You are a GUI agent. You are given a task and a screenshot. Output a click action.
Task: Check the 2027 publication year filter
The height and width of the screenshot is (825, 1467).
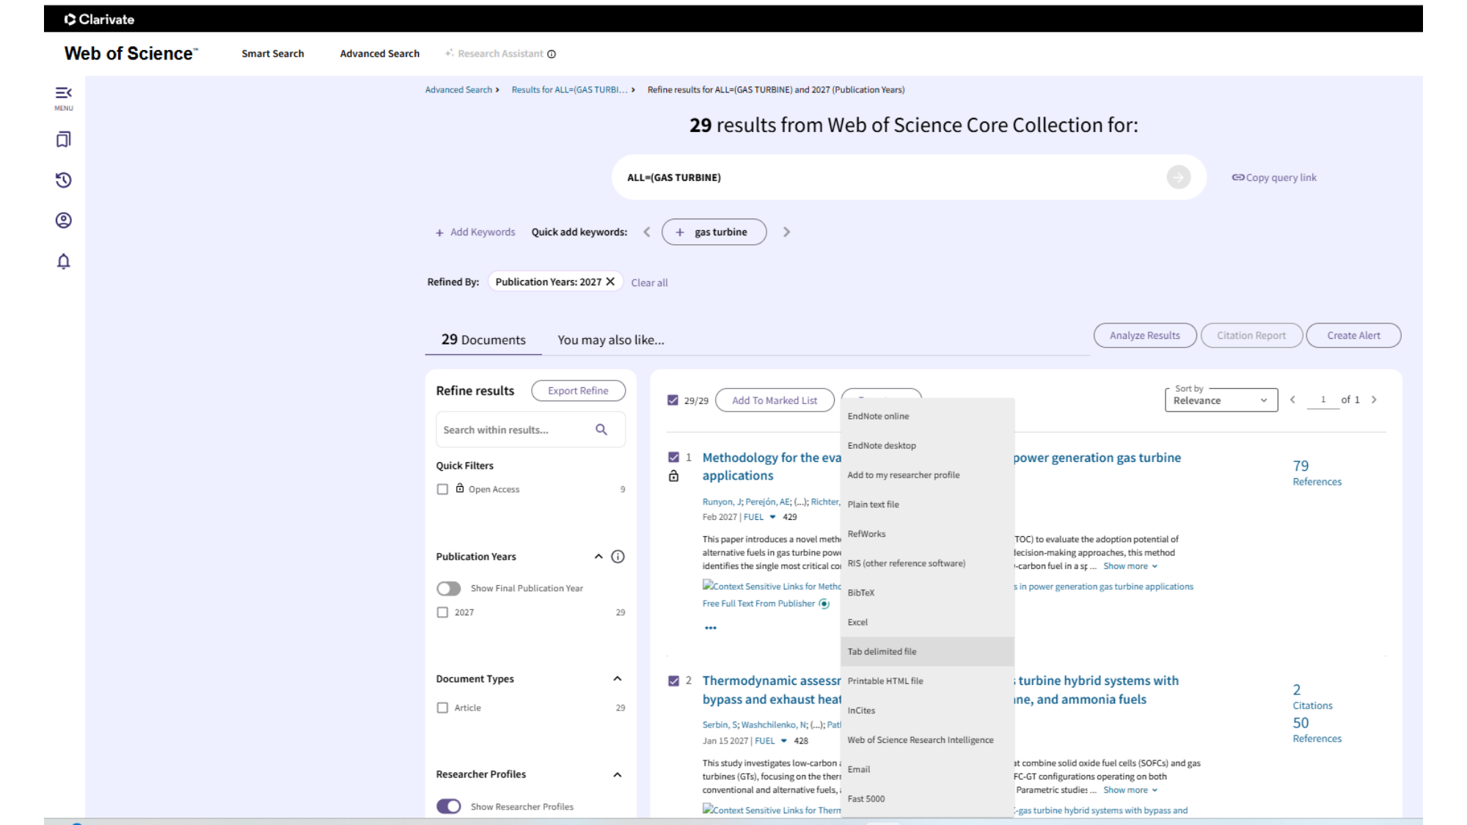(x=442, y=612)
